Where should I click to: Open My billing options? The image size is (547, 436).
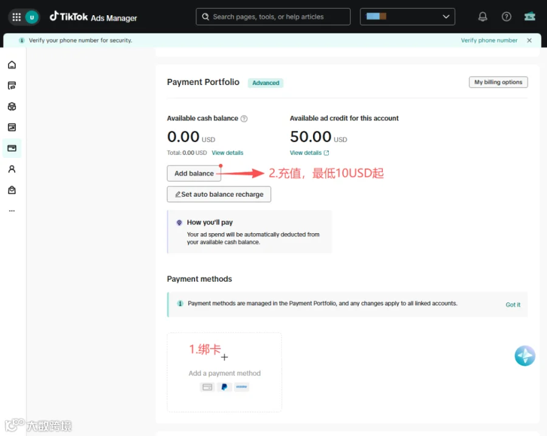[498, 82]
